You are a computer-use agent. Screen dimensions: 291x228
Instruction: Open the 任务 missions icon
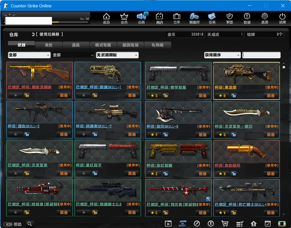tap(212, 18)
